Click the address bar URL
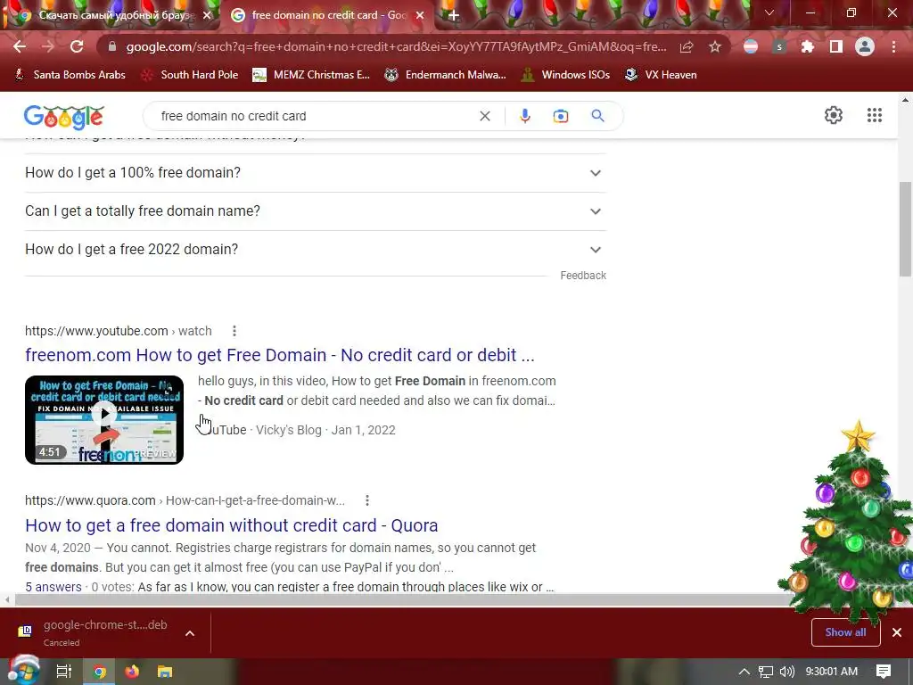Image resolution: width=913 pixels, height=685 pixels. (x=396, y=46)
